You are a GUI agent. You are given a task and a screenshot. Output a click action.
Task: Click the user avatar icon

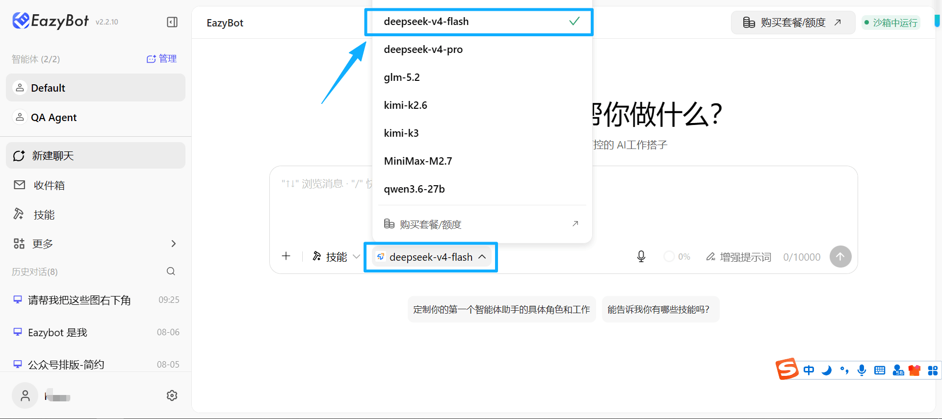click(x=25, y=395)
